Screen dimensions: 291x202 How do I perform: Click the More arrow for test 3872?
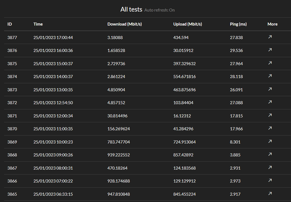270,102
